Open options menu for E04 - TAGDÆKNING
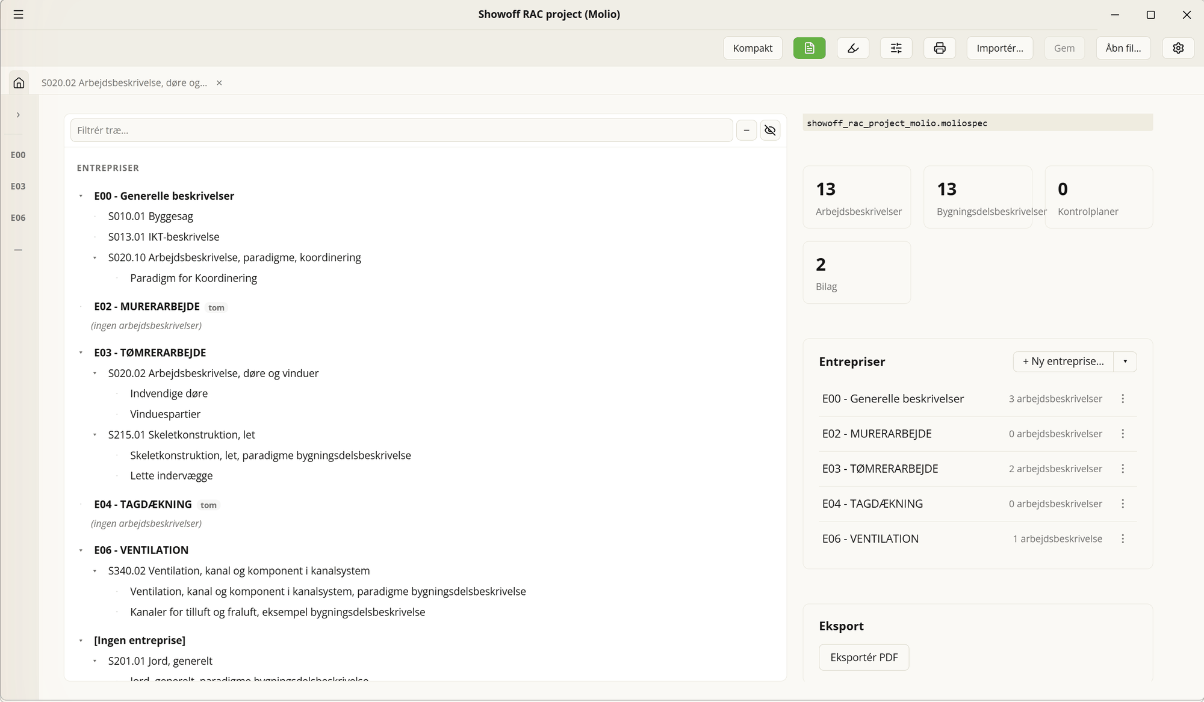Image resolution: width=1204 pixels, height=702 pixels. 1123,503
